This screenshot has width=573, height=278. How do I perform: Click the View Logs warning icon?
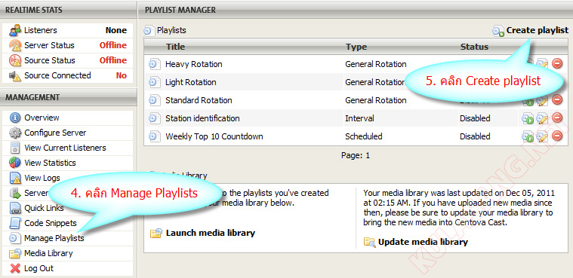pos(15,178)
